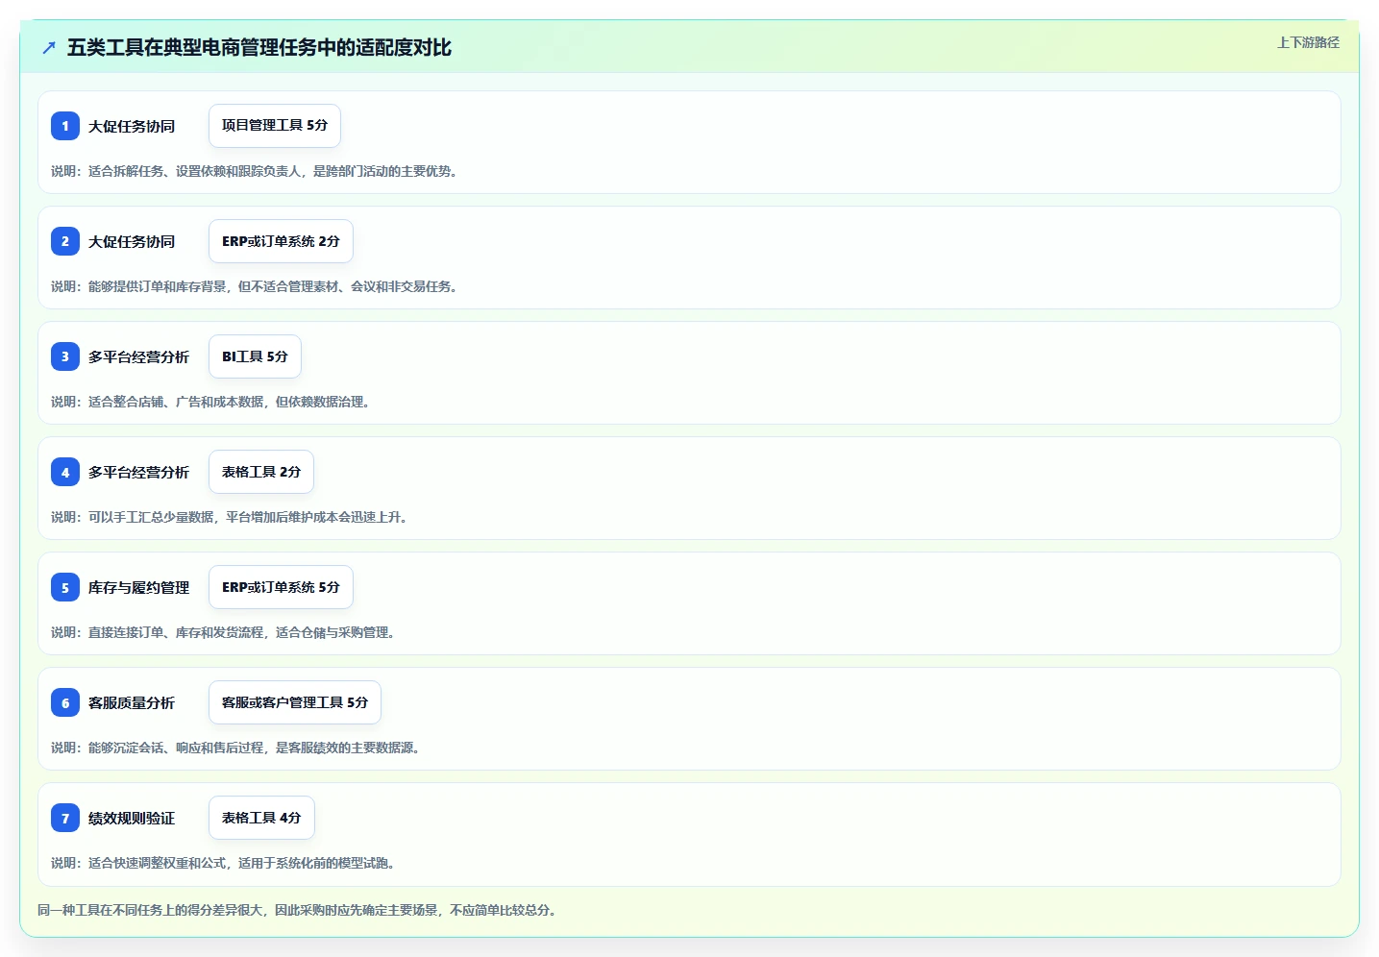This screenshot has height=957, width=1379.
Task: Click description starting 适合拆解任务
Action: point(257,171)
